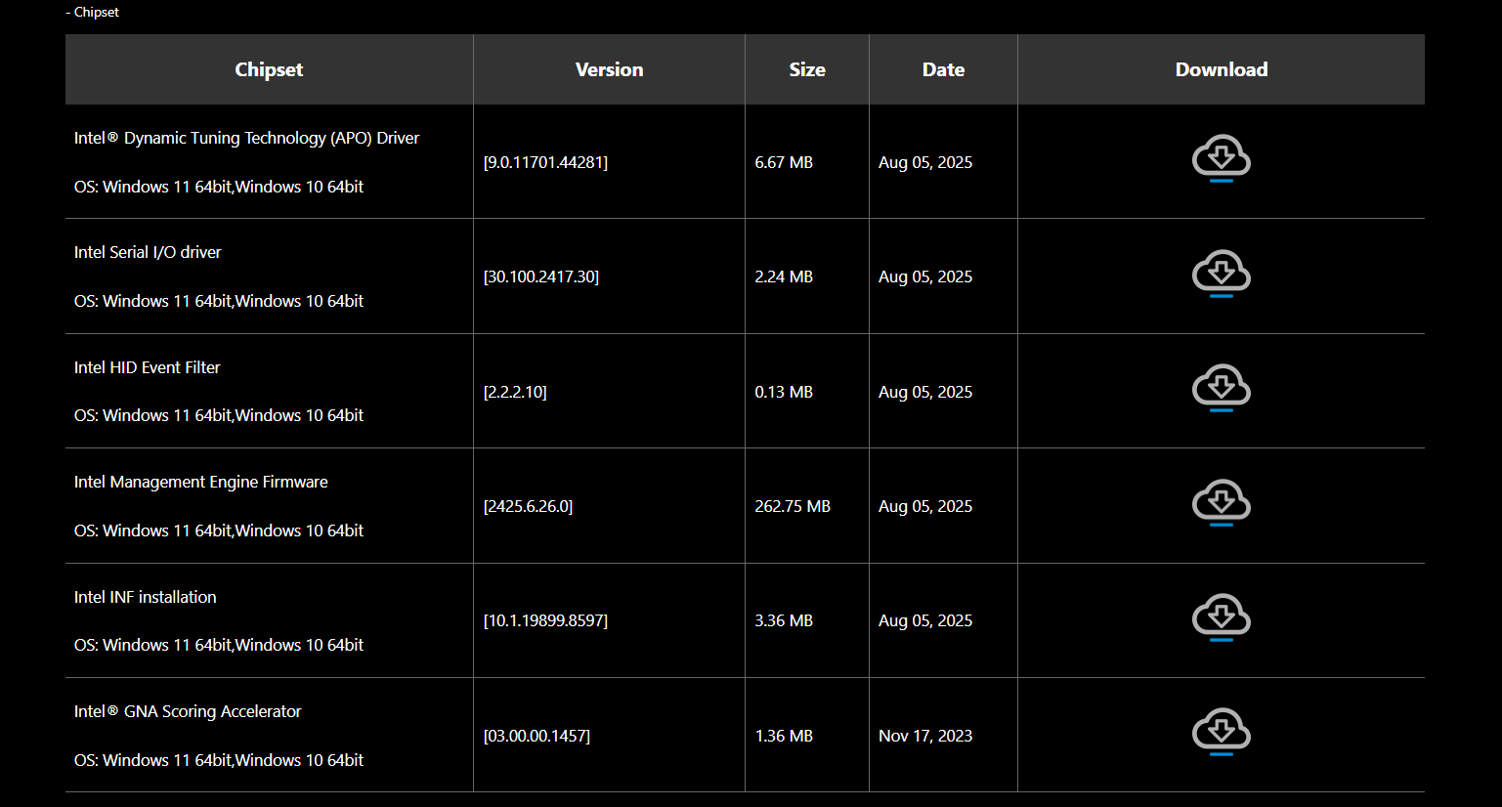1502x807 pixels.
Task: Click the Chipset column header
Action: coord(269,69)
